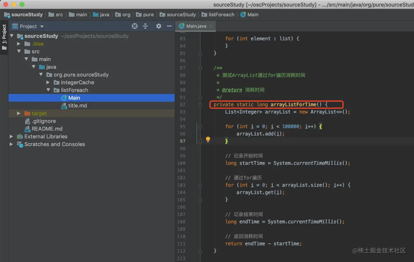This screenshot has height=262, width=414.
Task: Click the Locate/Scroll from Source crosshair icon
Action: (x=135, y=26)
